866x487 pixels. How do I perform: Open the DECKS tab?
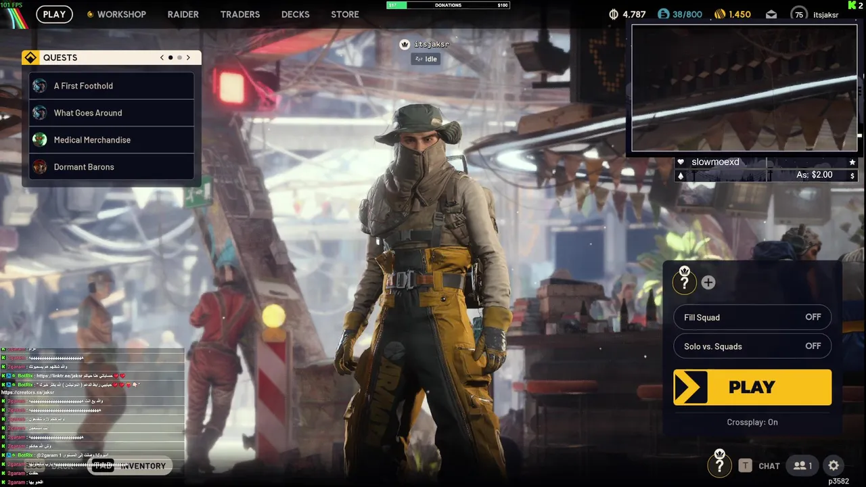[296, 14]
